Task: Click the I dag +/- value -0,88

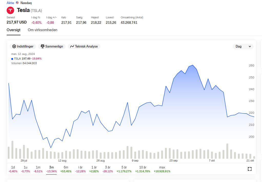Action: [50, 22]
